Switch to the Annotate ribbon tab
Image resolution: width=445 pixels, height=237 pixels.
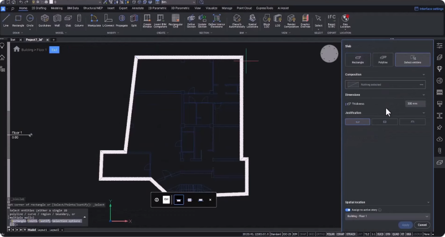click(137, 9)
